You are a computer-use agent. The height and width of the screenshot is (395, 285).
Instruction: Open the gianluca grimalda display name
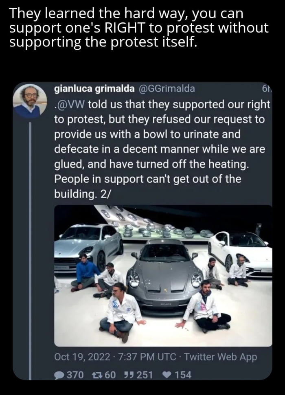point(95,89)
